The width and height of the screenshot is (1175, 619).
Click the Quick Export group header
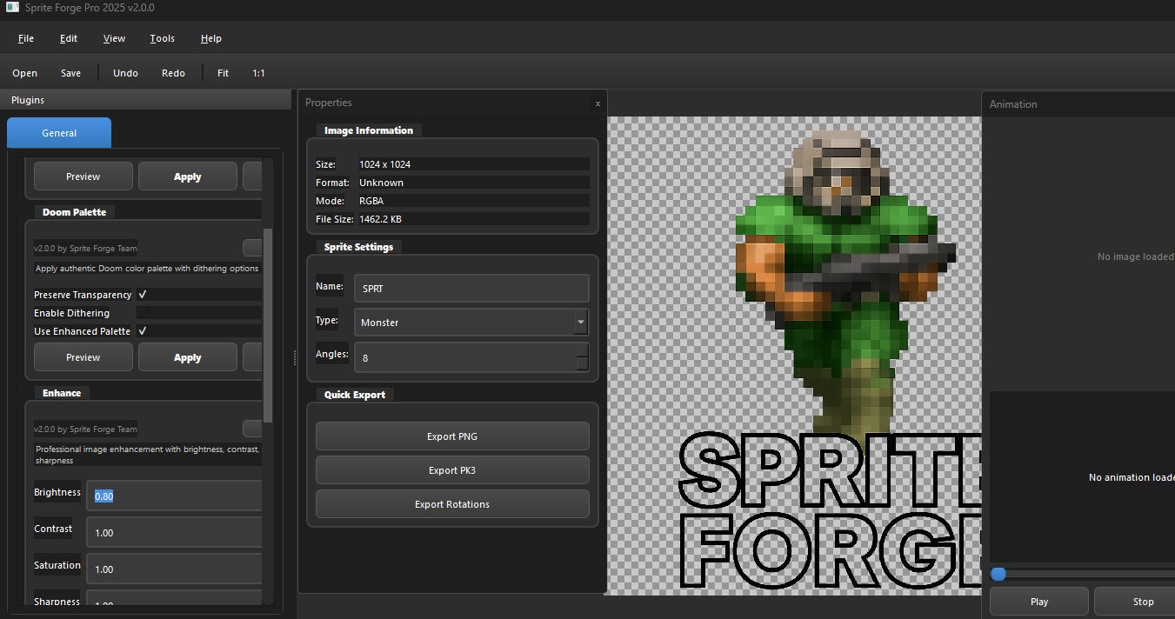point(355,395)
